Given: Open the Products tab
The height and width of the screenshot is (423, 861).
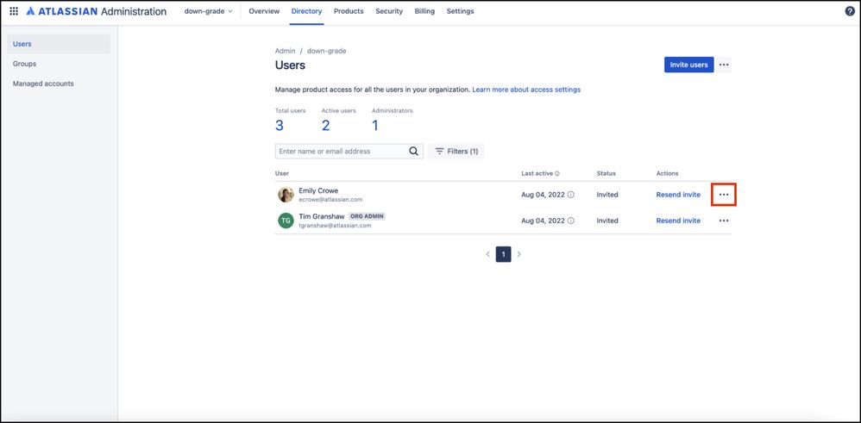Looking at the screenshot, I should click(349, 11).
